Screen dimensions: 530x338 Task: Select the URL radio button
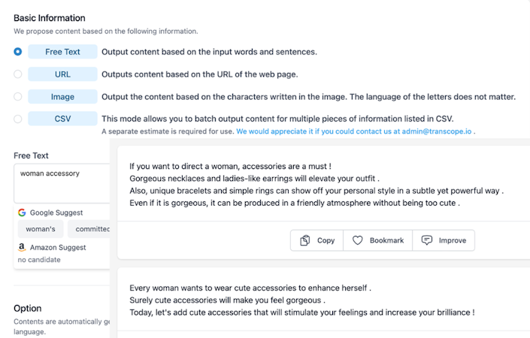click(18, 74)
